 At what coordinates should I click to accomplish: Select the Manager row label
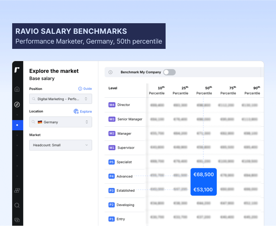tap(125, 134)
